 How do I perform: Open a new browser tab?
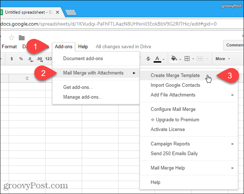click(x=71, y=13)
